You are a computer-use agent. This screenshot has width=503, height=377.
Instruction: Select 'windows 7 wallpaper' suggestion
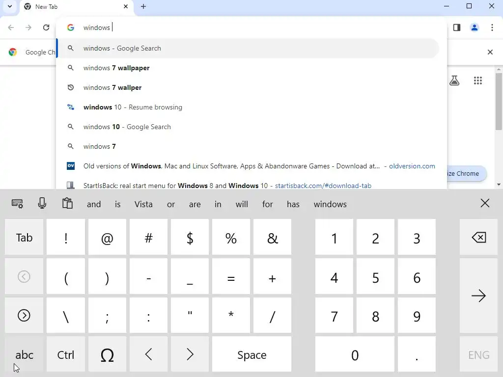point(248,68)
